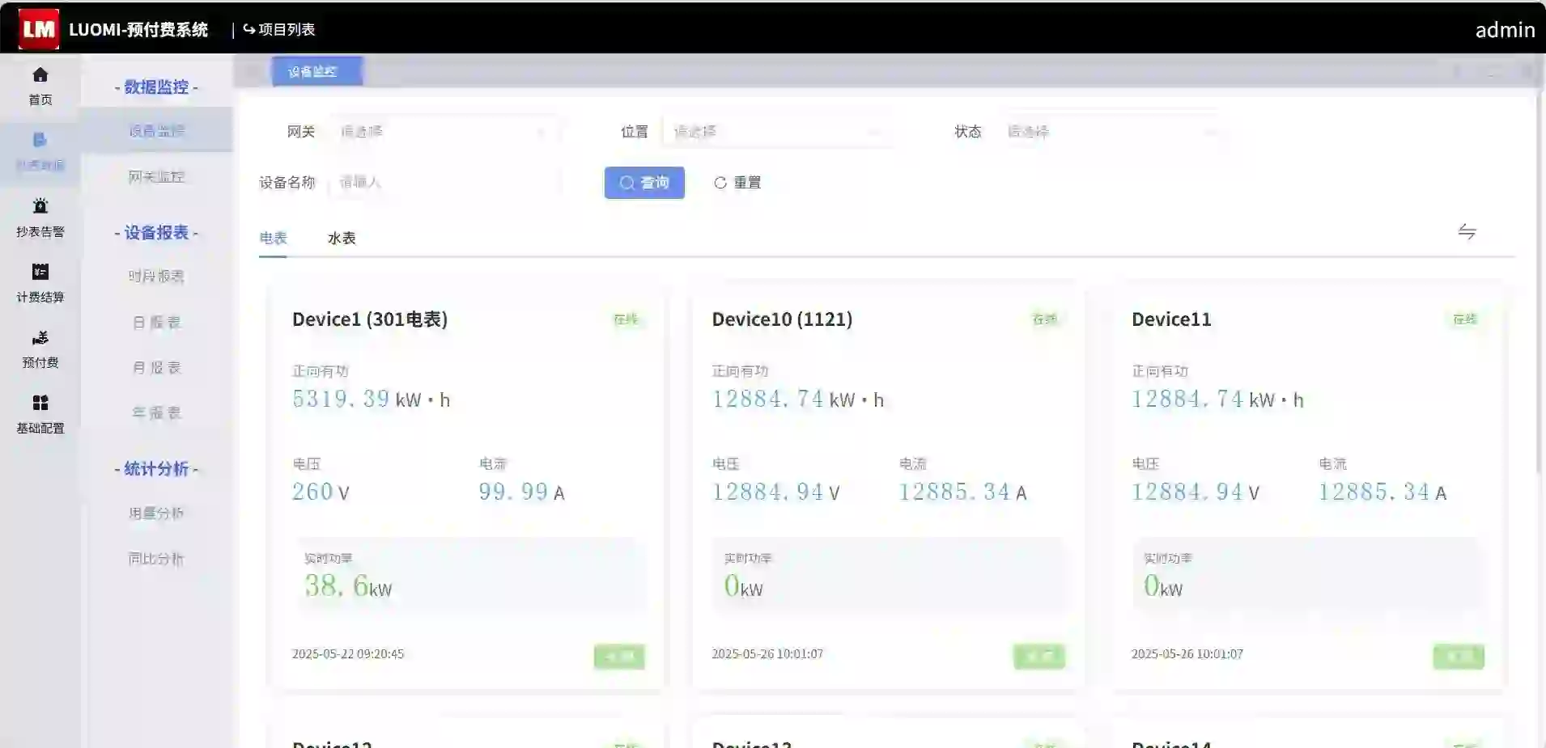Select the 预付费 prepaid icon
The image size is (1546, 748).
[x=40, y=338]
